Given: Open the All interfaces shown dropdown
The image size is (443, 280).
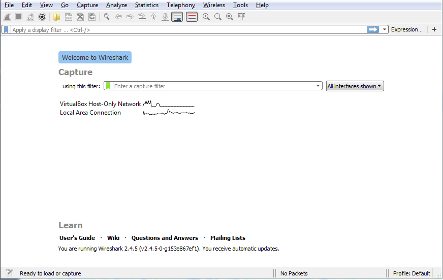Looking at the screenshot, I should click(355, 86).
